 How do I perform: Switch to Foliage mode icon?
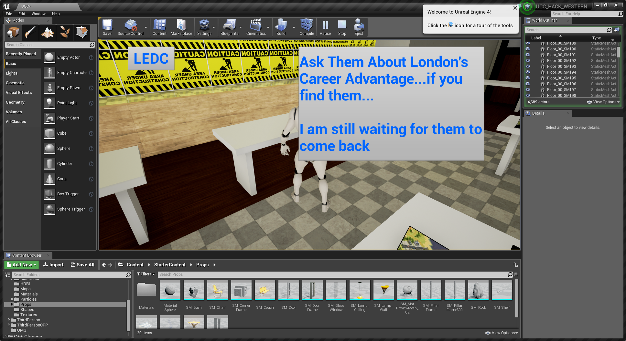(x=65, y=32)
